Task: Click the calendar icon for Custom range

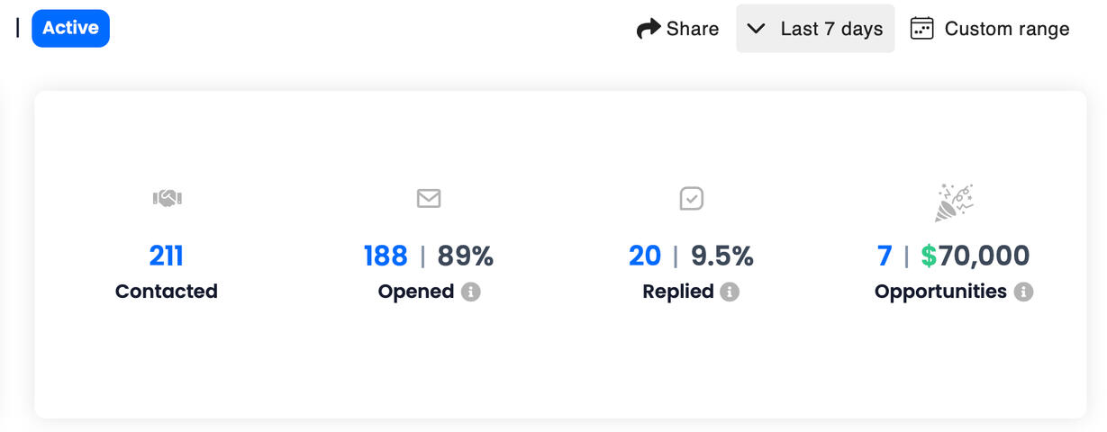Action: coord(921,29)
